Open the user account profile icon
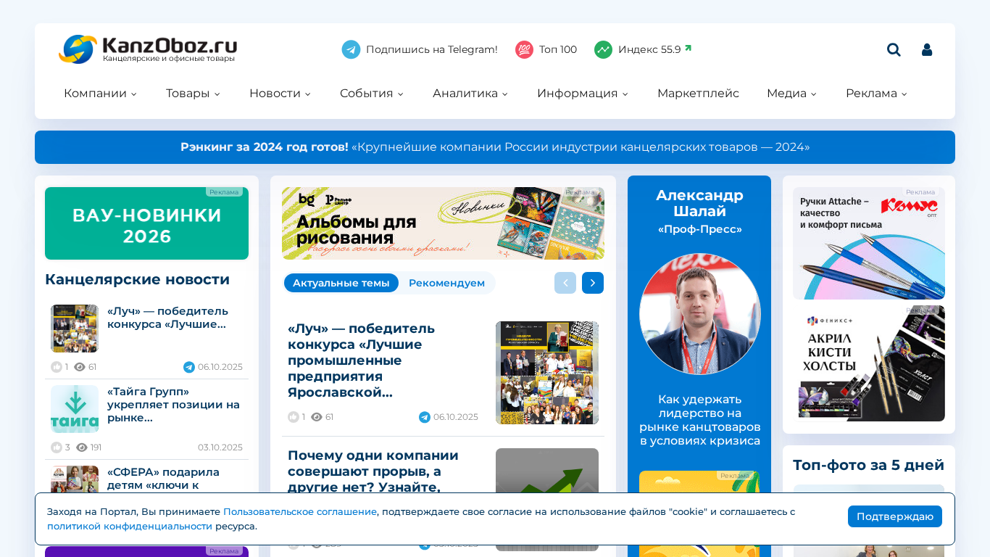This screenshot has width=990, height=557. click(x=927, y=49)
